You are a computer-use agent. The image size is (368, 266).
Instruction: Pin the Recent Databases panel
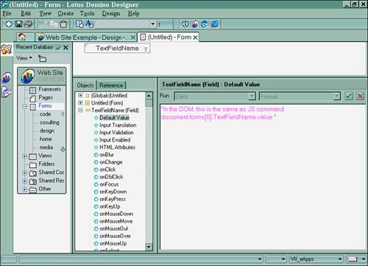[58, 48]
